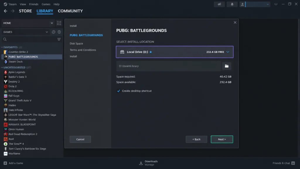The image size is (300, 169).
Task: Click the Cancel button
Action: (x=80, y=139)
